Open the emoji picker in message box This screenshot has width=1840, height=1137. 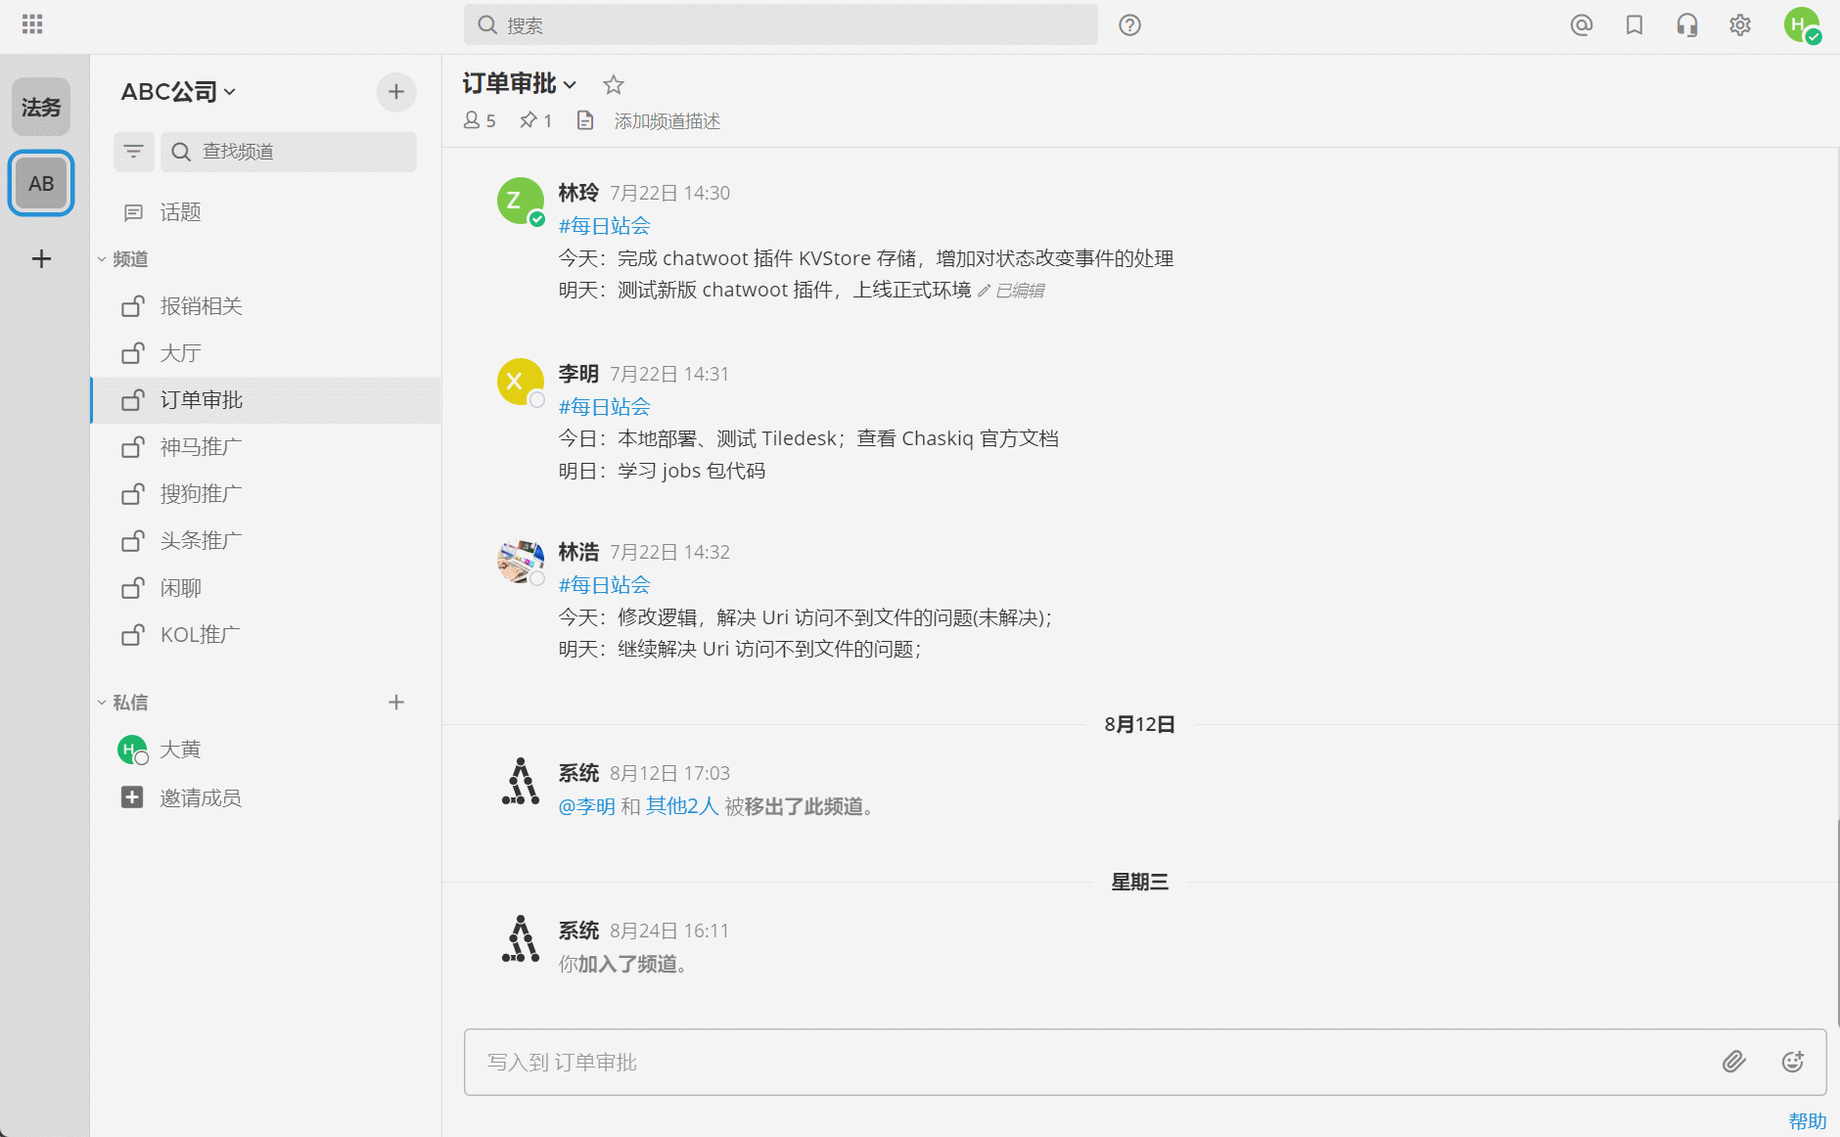pos(1793,1062)
